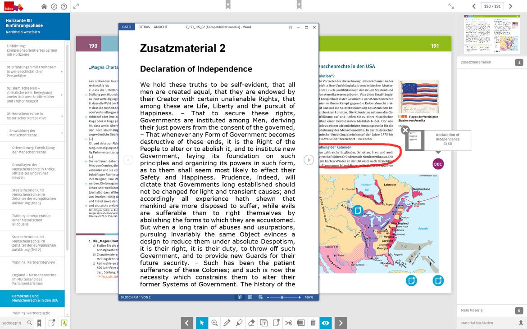527x329 pixels.
Task: Toggle Word read mode view
Action: click(240, 297)
